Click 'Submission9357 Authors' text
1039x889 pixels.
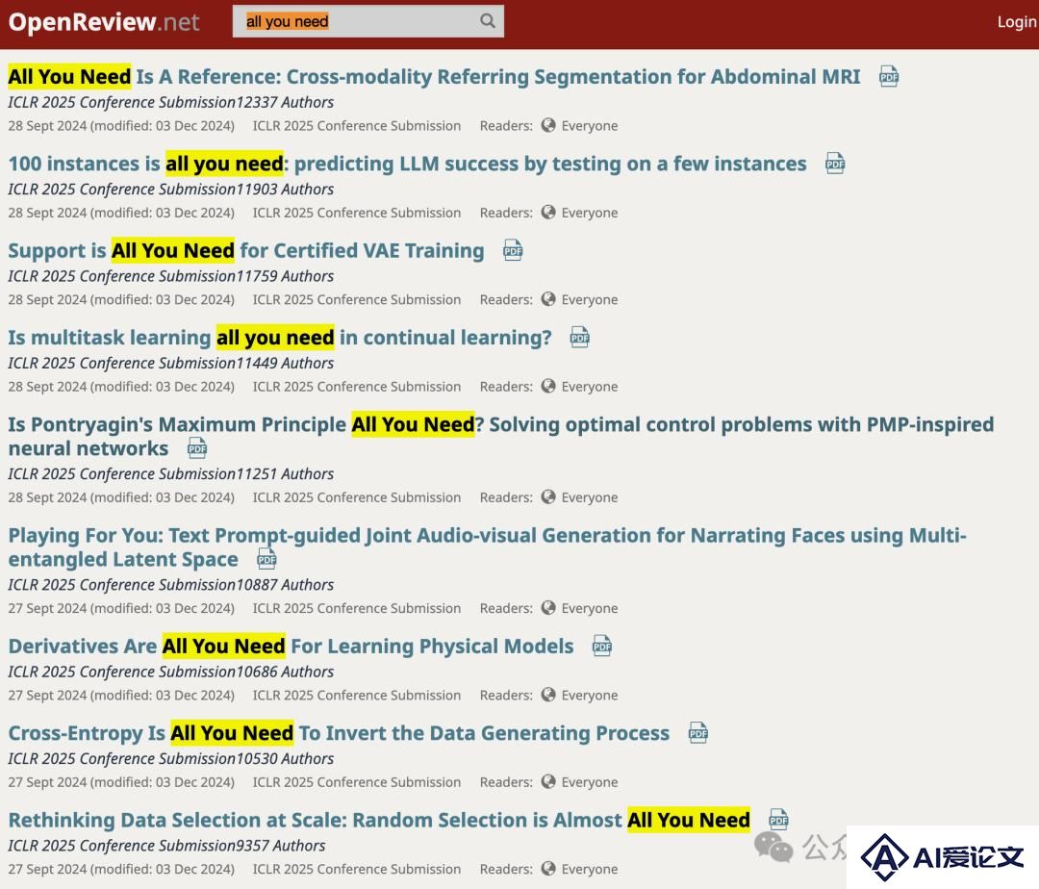(241, 846)
